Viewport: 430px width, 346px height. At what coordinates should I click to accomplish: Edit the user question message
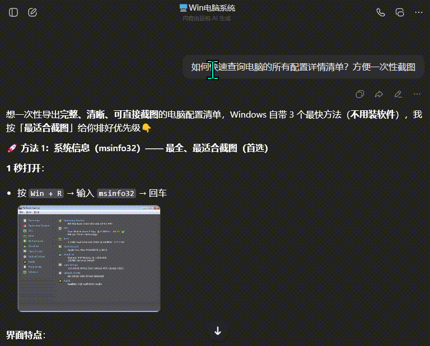[398, 94]
